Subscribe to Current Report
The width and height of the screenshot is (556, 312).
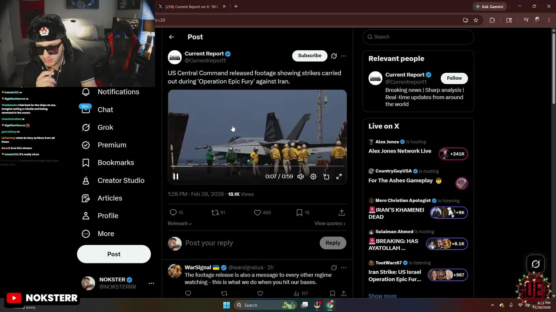tap(310, 55)
